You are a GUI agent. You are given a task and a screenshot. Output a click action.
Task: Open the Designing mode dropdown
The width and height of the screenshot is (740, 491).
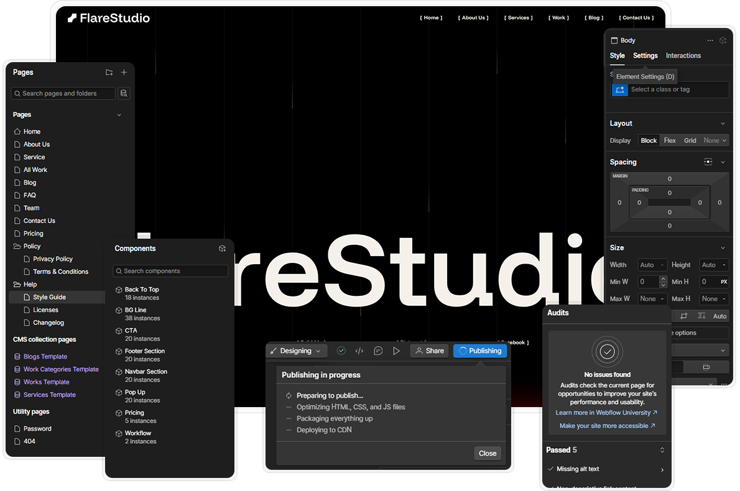pyautogui.click(x=297, y=351)
